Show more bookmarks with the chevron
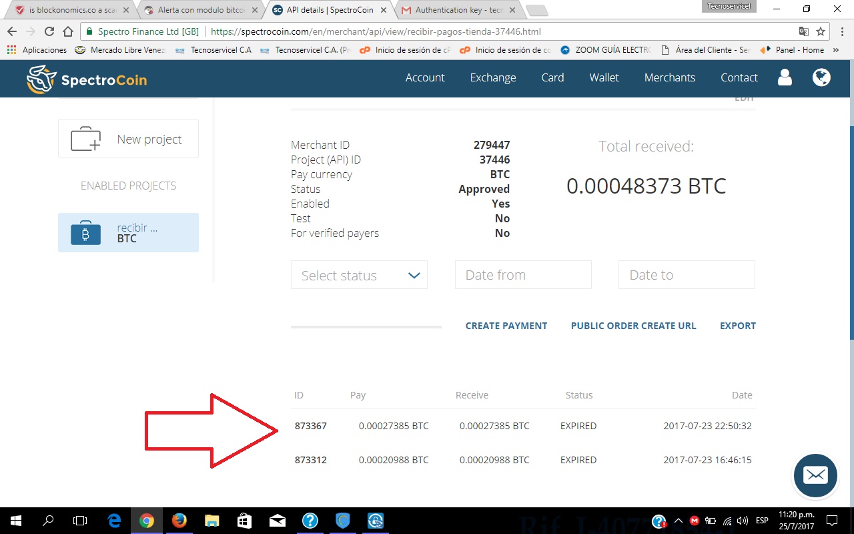The width and height of the screenshot is (854, 534). click(837, 50)
